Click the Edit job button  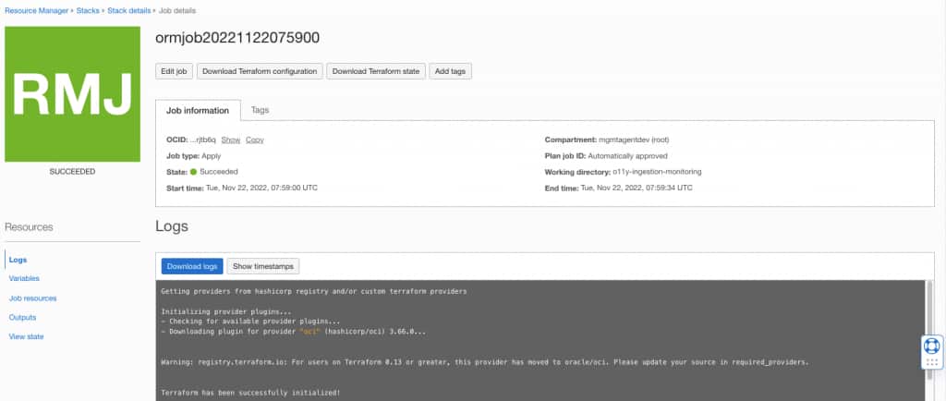coord(174,71)
